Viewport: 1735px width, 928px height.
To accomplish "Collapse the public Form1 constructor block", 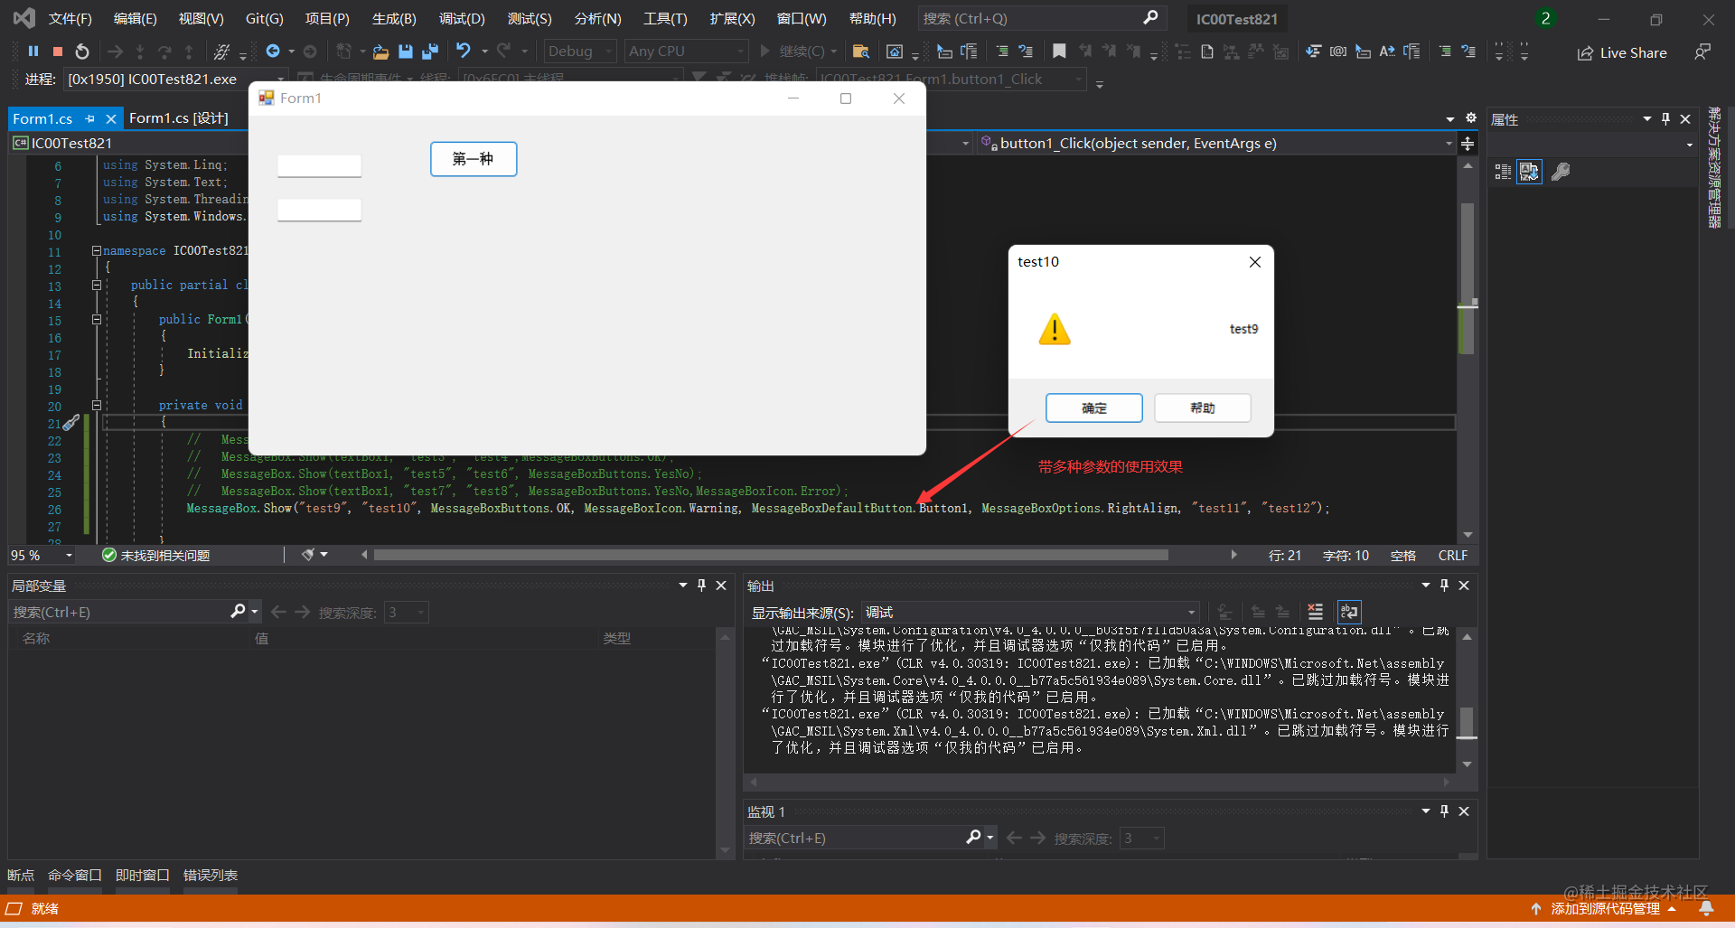I will (97, 320).
